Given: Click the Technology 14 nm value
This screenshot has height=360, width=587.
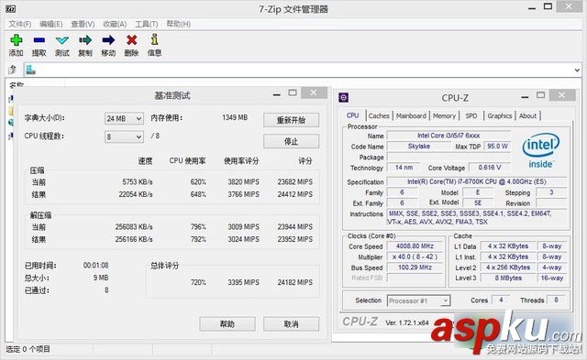Looking at the screenshot, I should (404, 168).
